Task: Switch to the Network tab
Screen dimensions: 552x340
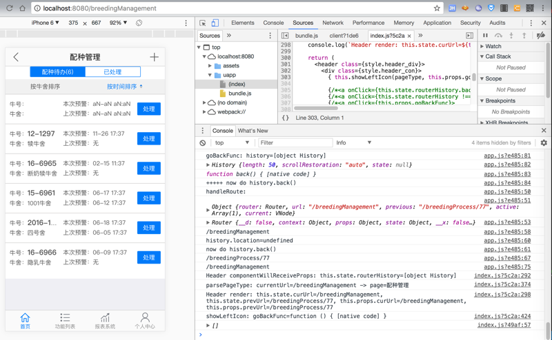Action: click(333, 23)
